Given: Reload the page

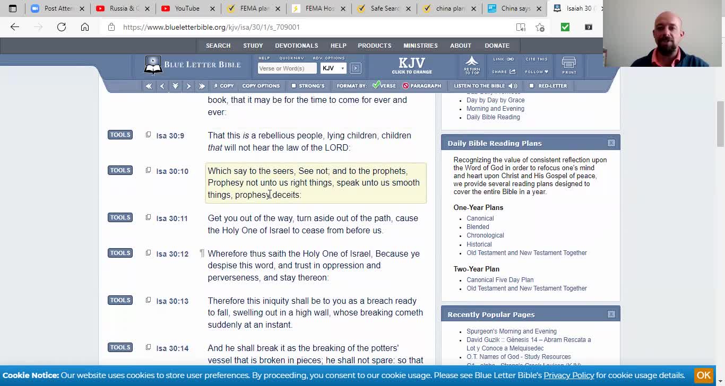Looking at the screenshot, I should (62, 27).
